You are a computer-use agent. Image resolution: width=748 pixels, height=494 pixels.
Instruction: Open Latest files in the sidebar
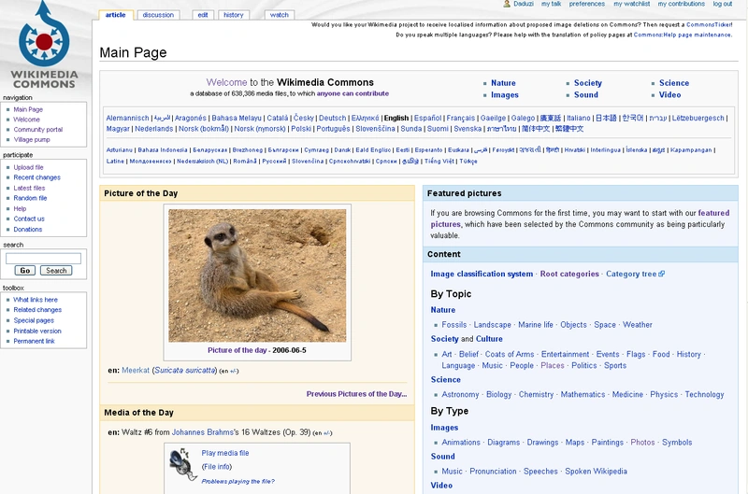pyautogui.click(x=29, y=188)
